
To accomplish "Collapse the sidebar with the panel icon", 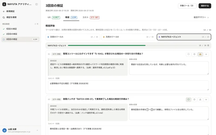I will pyautogui.click(x=36, y=4).
